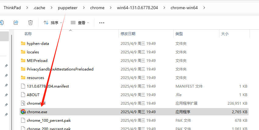Sort by the Size (大小) column header
The height and width of the screenshot is (130, 259).
[x=225, y=34]
